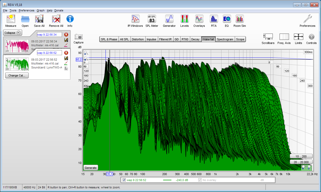Click the Change Cal... button
321x192 pixels.
coord(17,75)
